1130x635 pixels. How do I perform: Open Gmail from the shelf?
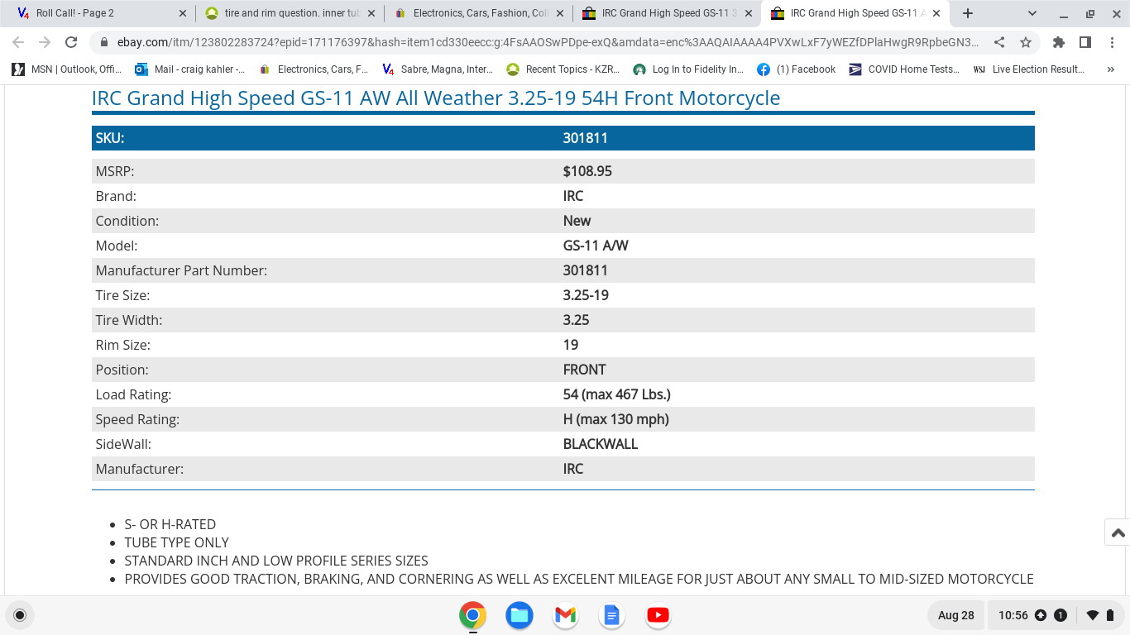click(x=566, y=615)
